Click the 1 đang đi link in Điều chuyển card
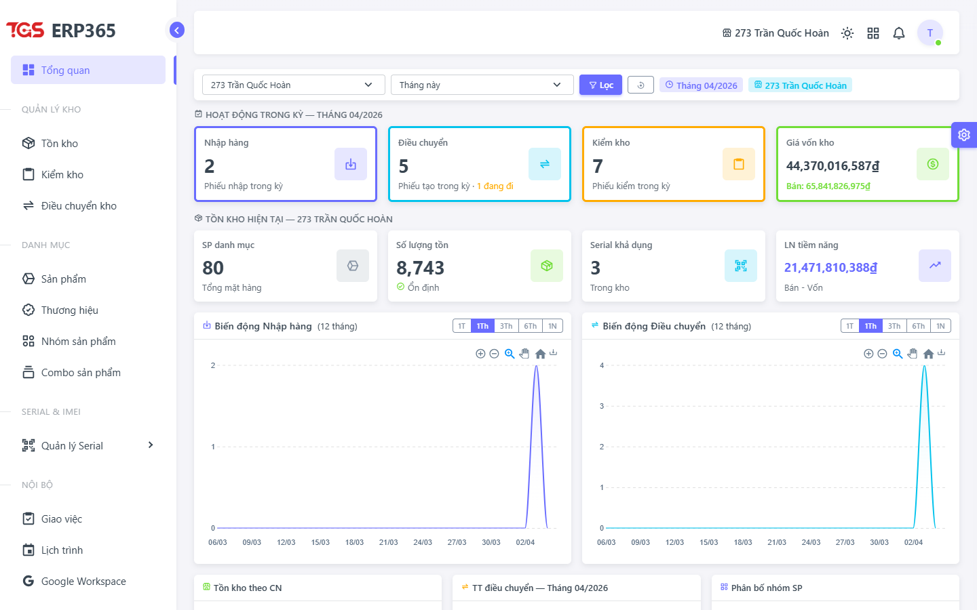Image resolution: width=977 pixels, height=610 pixels. [495, 186]
